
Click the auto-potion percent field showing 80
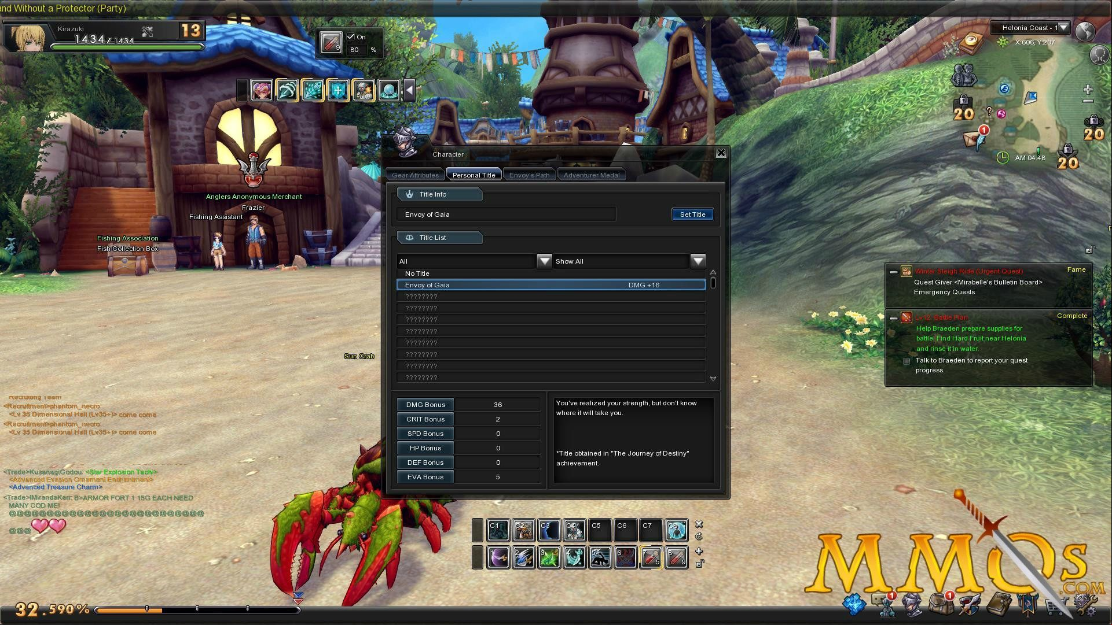[357, 50]
